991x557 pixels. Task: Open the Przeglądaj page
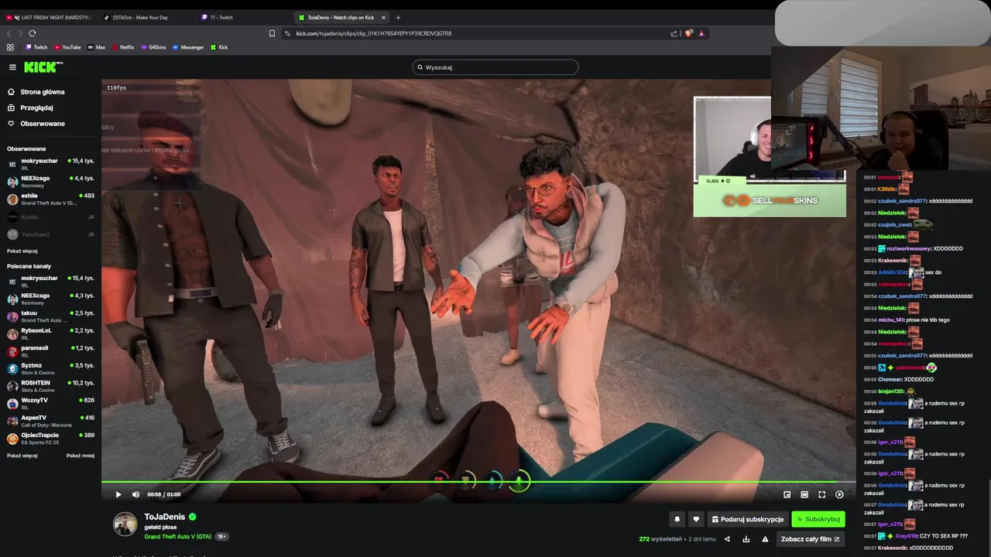point(36,108)
